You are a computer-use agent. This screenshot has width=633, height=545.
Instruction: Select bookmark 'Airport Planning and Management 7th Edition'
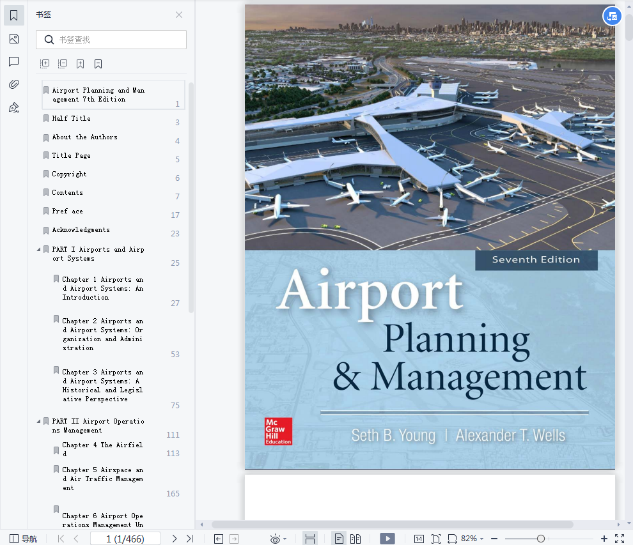click(113, 95)
